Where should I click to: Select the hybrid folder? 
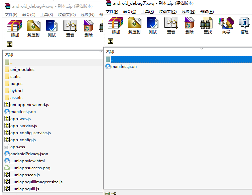point(16,91)
